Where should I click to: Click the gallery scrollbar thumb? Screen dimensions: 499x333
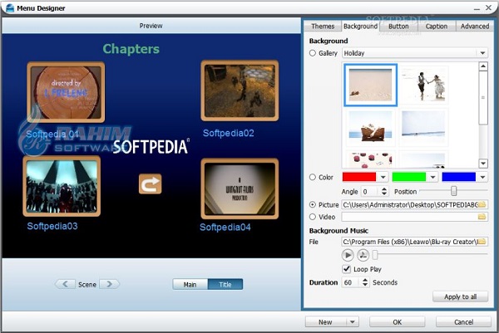483,97
